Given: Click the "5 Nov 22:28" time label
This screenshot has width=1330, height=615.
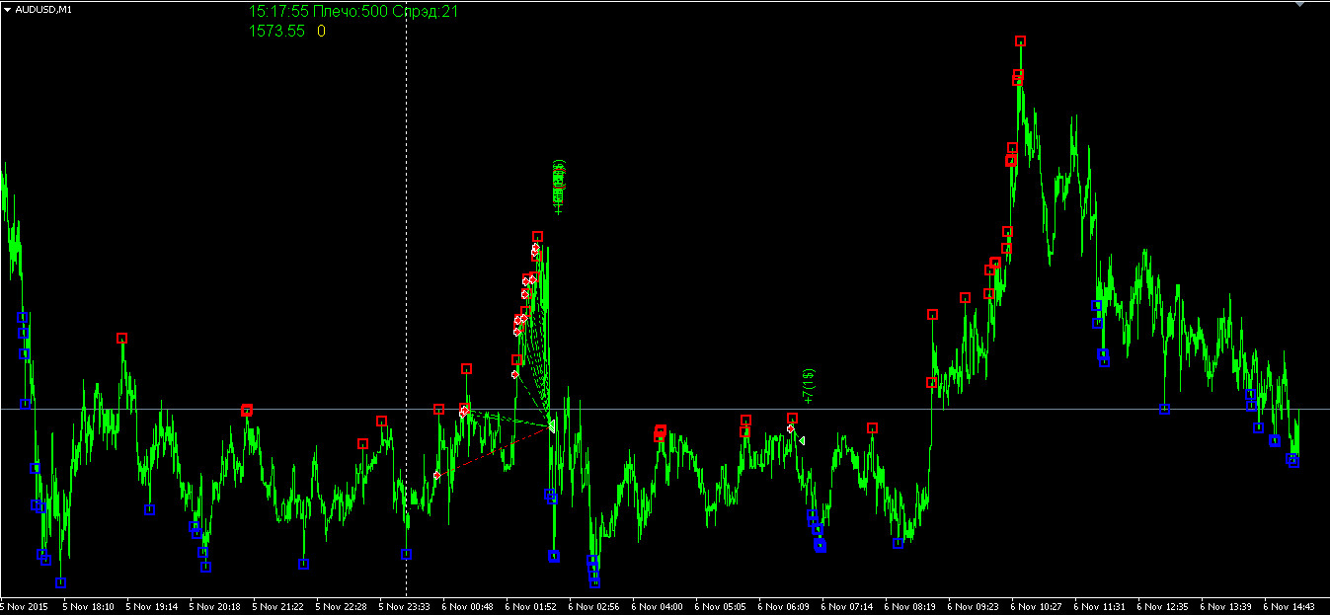Looking at the screenshot, I should pyautogui.click(x=343, y=607).
